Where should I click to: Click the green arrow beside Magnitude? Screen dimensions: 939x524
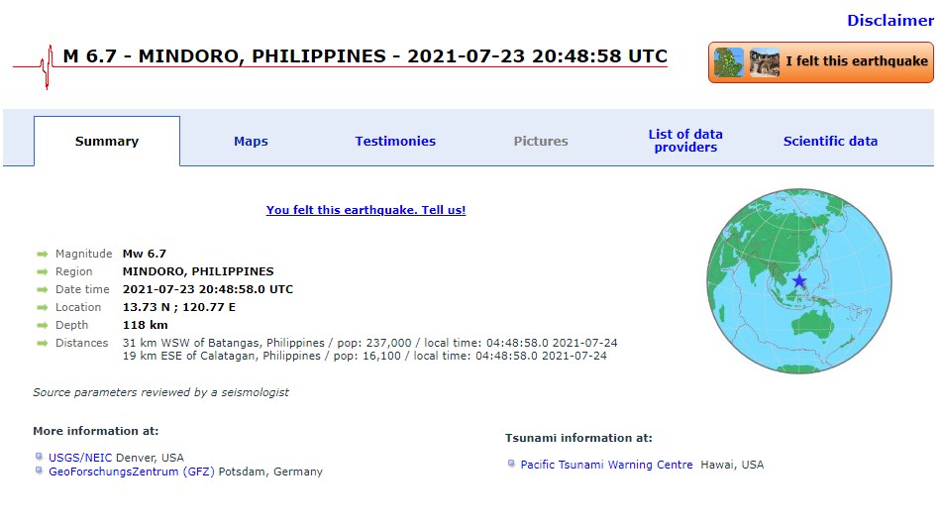(x=43, y=255)
